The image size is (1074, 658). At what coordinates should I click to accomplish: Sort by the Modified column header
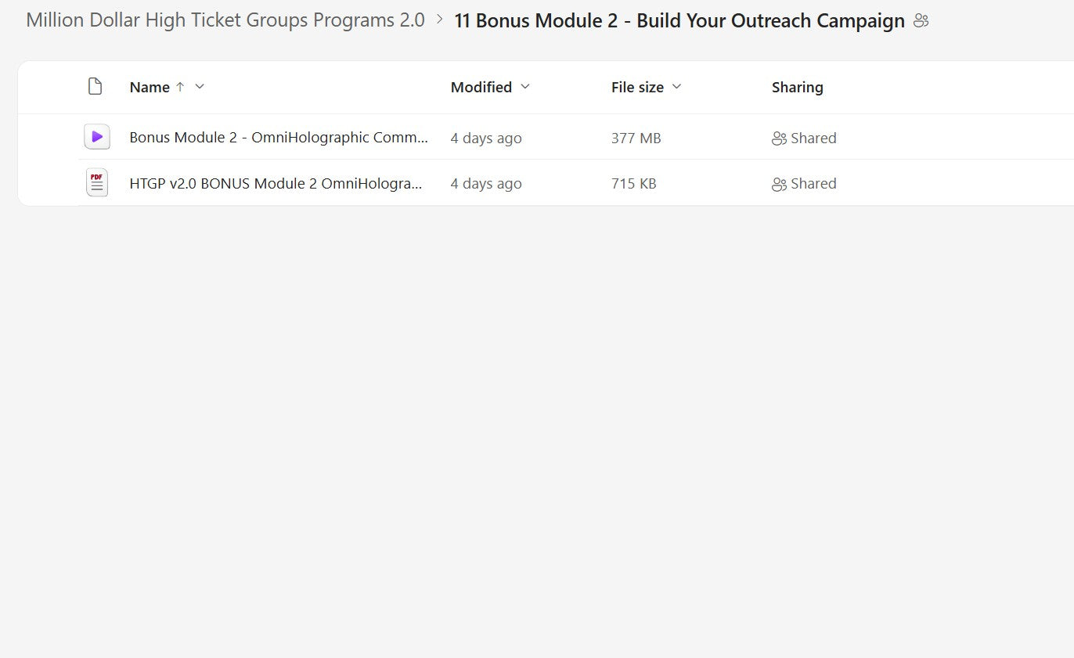(x=481, y=87)
